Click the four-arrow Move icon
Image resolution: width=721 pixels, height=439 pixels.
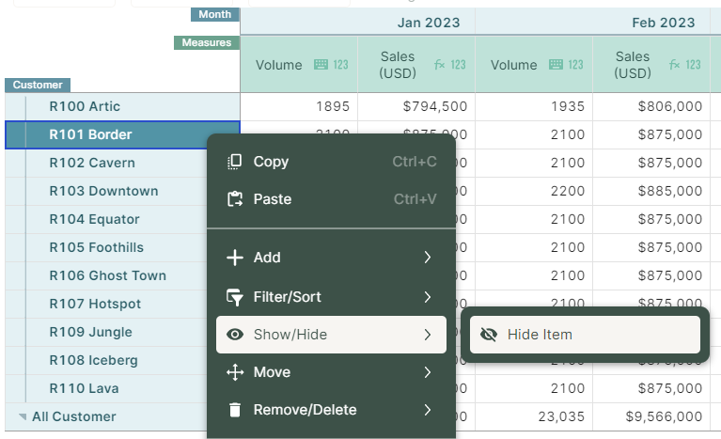(234, 372)
